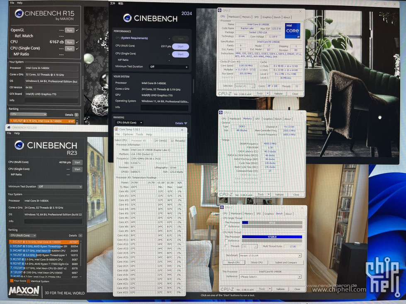
Task: Click the Cinebench R23 title bar icon
Action: [x=9, y=128]
